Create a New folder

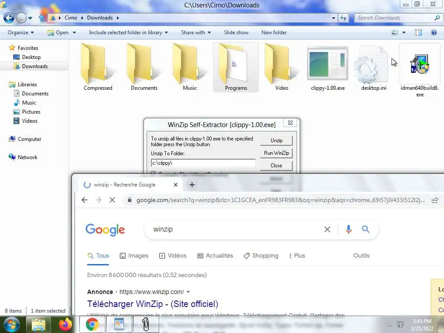(x=274, y=33)
